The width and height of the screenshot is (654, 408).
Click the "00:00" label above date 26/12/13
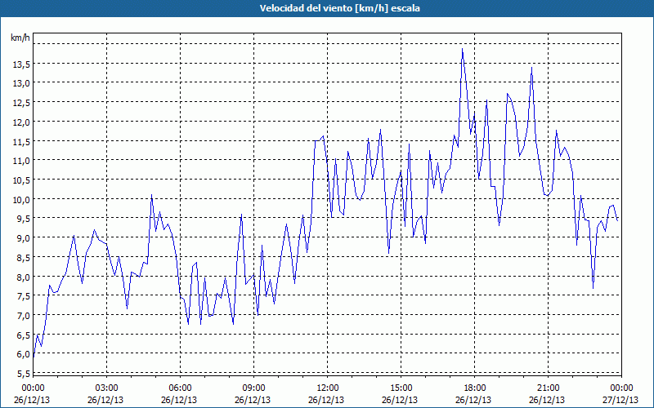[33, 388]
